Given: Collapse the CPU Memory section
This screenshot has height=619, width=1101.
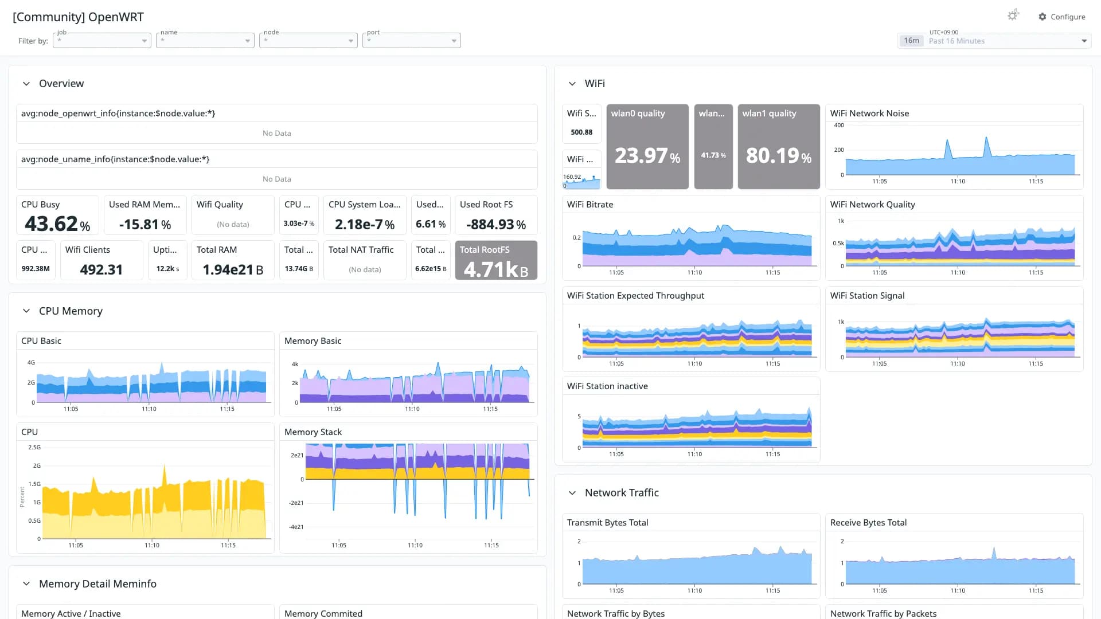Looking at the screenshot, I should [26, 311].
